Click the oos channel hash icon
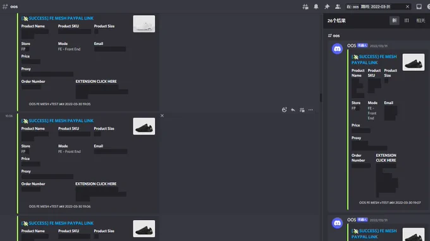430x241 pixels. pyautogui.click(x=5, y=6)
